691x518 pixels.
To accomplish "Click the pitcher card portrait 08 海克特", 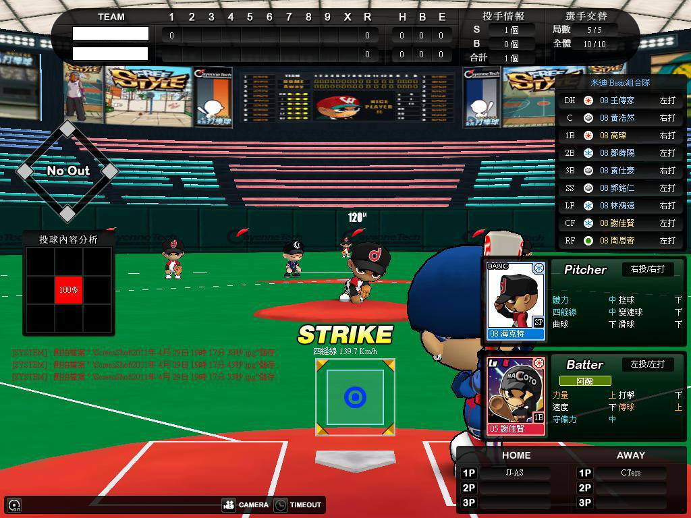I will click(x=515, y=301).
